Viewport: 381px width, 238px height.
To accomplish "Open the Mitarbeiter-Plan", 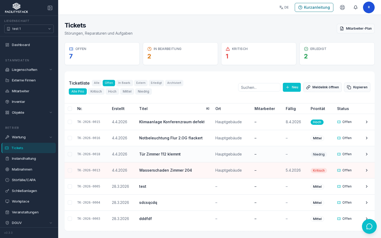I will click(356, 29).
